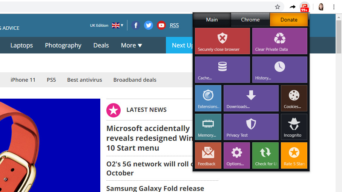
Task: Run the Privacy Test tile
Action: [x=251, y=127]
